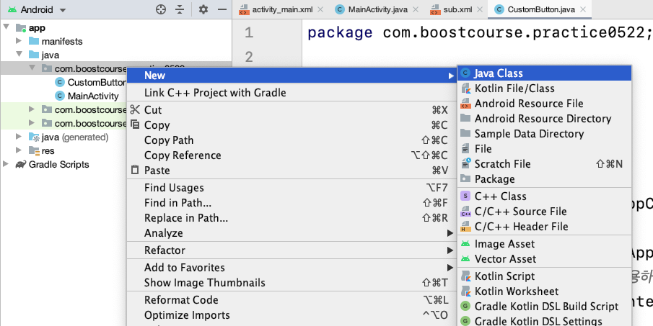Choose C++ Class option

tap(544, 196)
